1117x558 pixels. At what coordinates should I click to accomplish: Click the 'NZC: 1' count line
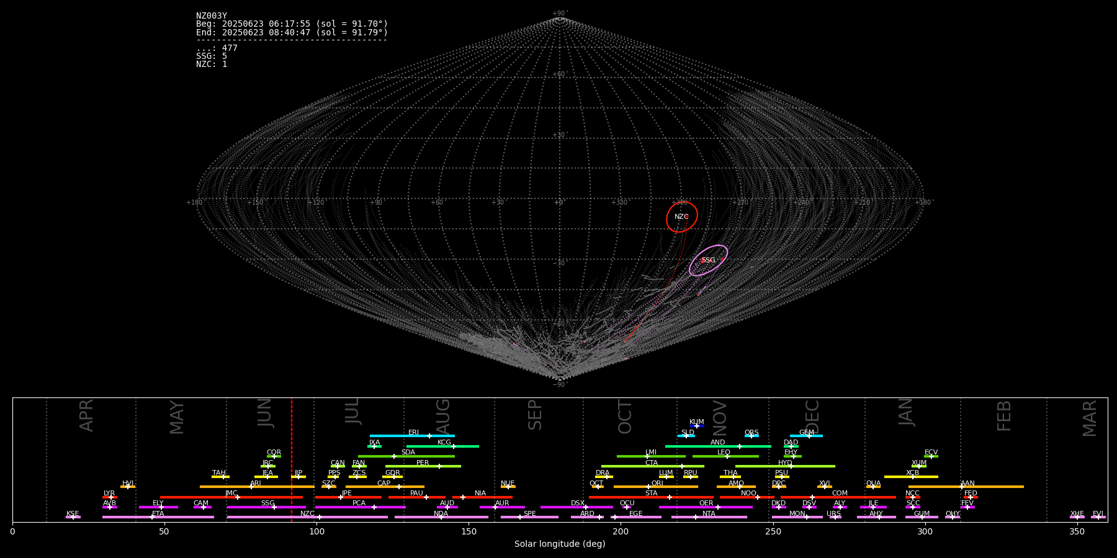click(212, 64)
